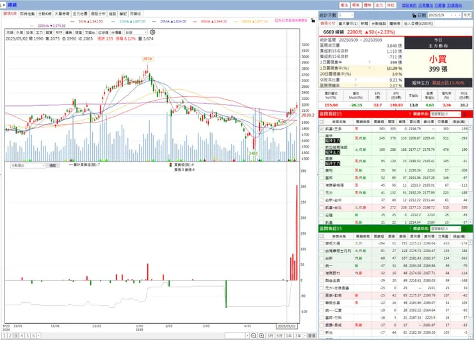Viewport: 474px width, 340px height.
Task: Open the 重大事件(1) tab
Action: coord(348,23)
